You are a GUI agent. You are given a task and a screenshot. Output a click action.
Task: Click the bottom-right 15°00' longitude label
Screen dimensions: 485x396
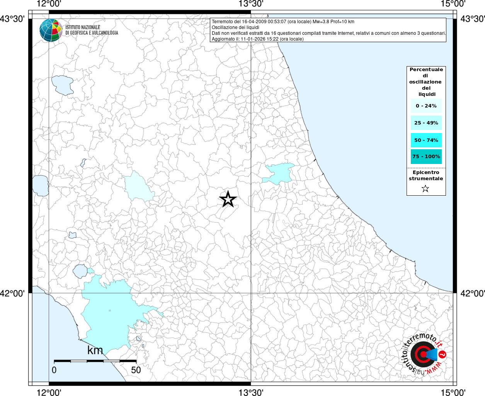pos(453,392)
